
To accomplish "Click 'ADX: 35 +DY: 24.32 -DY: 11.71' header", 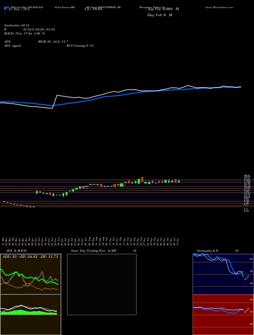I will pyautogui.click(x=30, y=257).
